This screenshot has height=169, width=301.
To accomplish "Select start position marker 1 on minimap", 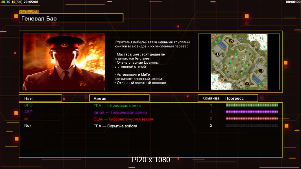I will [217, 54].
